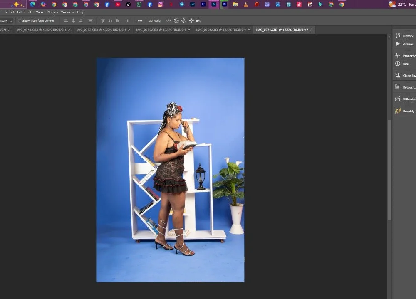The height and width of the screenshot is (299, 416).
Task: Click the Align horizontal centers icon
Action: click(73, 21)
